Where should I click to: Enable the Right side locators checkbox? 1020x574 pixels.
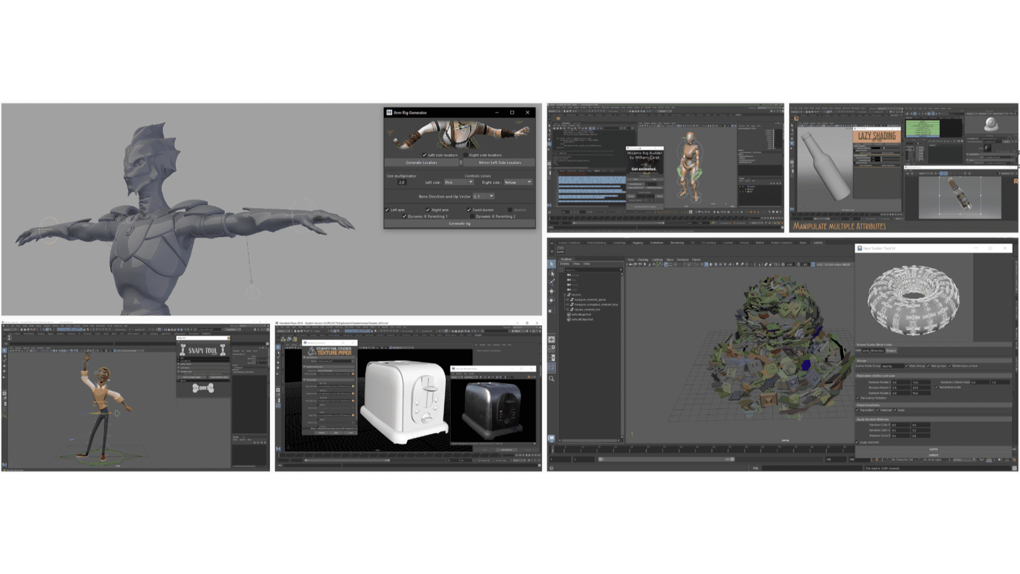(465, 155)
